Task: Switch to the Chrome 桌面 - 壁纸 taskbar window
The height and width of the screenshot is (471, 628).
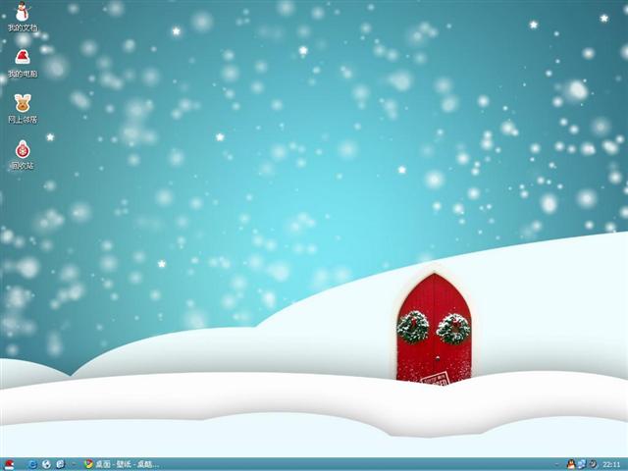Action: 122,464
